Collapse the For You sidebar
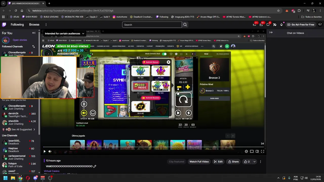The width and height of the screenshot is (324, 182). pos(34,33)
